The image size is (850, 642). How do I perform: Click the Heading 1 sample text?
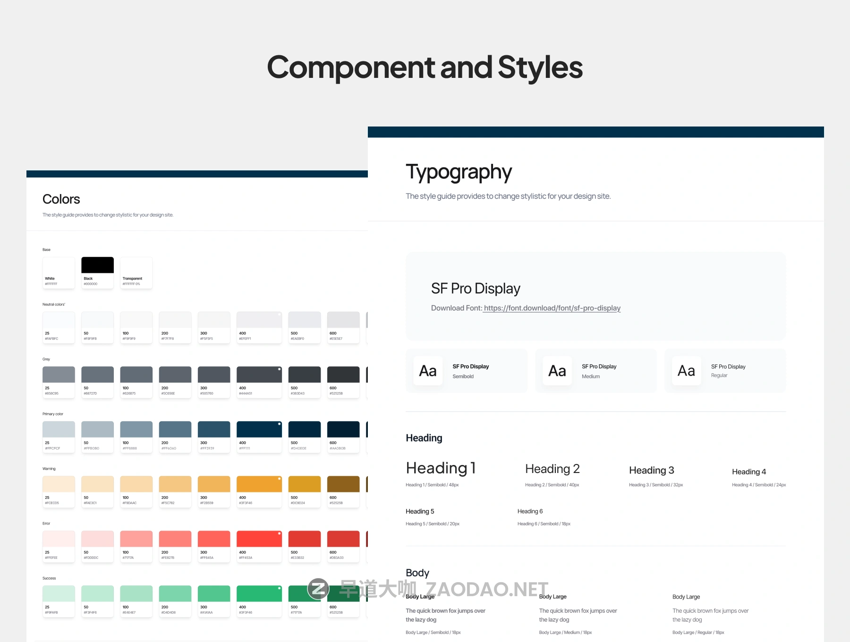tap(441, 468)
